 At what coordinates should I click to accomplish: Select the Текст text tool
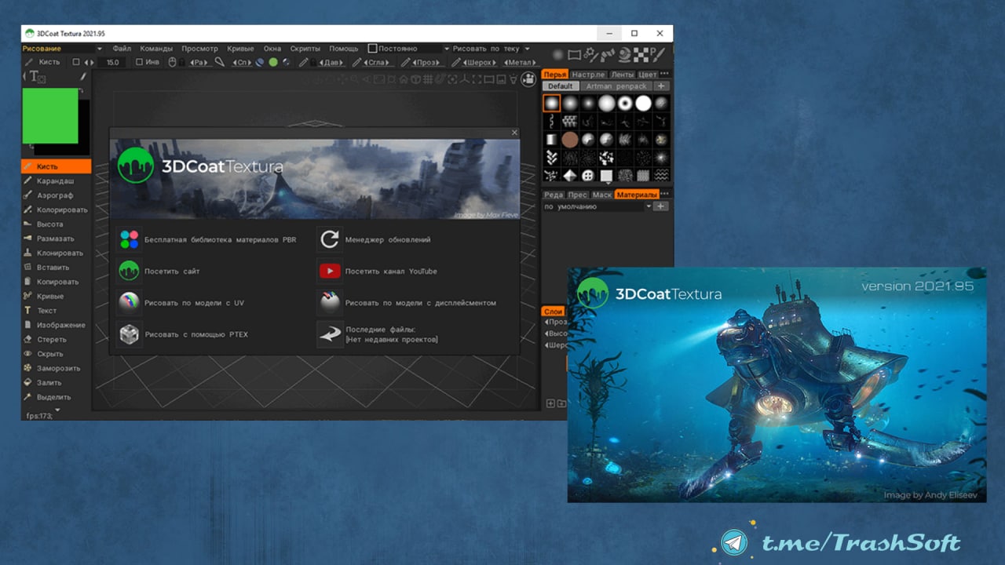pos(56,311)
